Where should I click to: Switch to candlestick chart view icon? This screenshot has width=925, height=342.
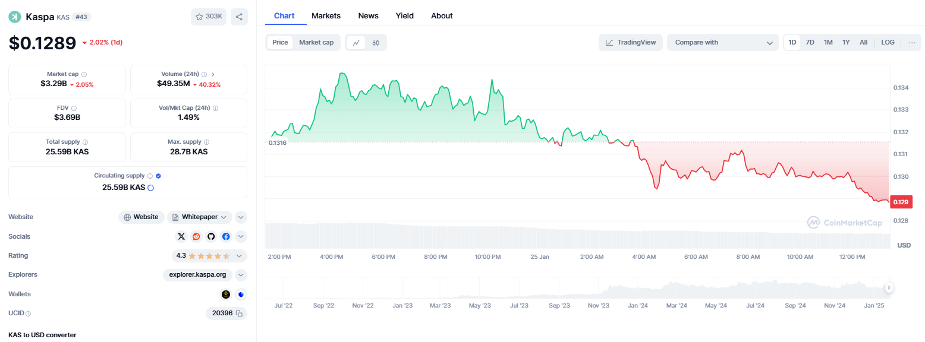[x=376, y=42]
